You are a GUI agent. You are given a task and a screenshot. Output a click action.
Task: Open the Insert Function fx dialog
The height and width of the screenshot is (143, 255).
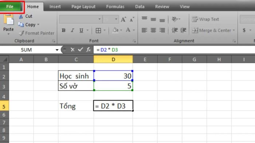click(x=89, y=50)
